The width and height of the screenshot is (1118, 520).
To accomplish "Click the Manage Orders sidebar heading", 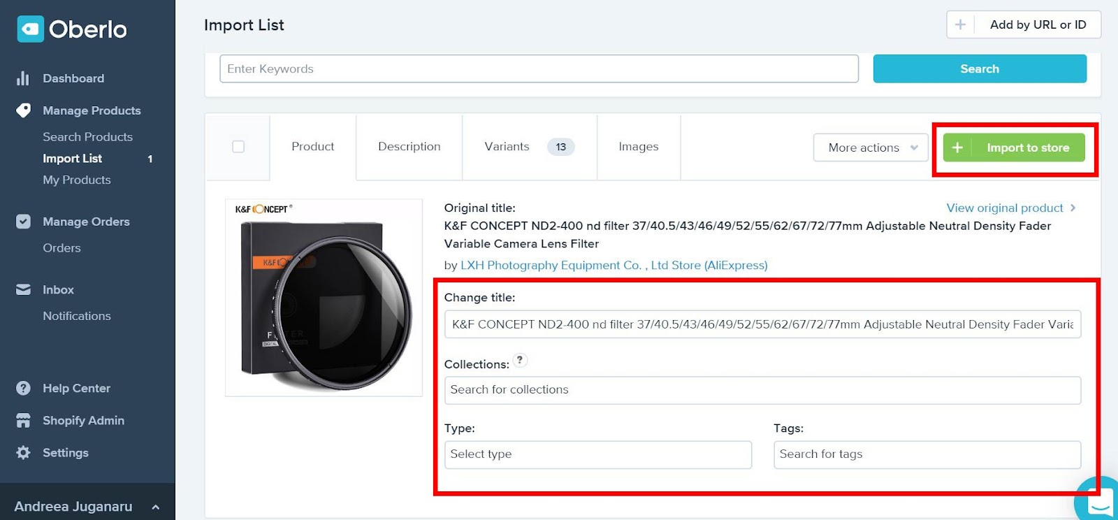I will click(86, 222).
